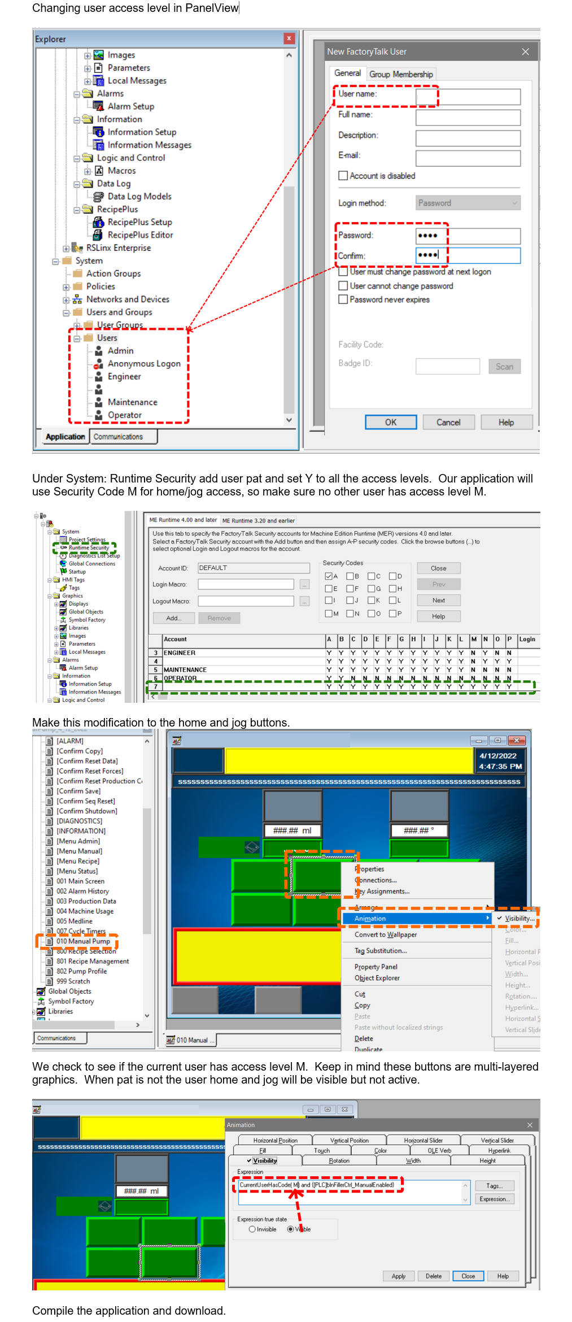Choose Animation from the context menu

pos(370,918)
